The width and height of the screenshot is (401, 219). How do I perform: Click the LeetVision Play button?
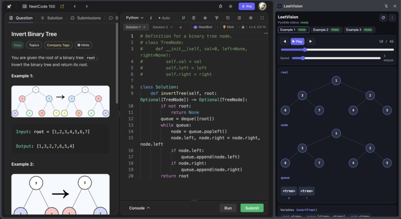click(x=297, y=41)
